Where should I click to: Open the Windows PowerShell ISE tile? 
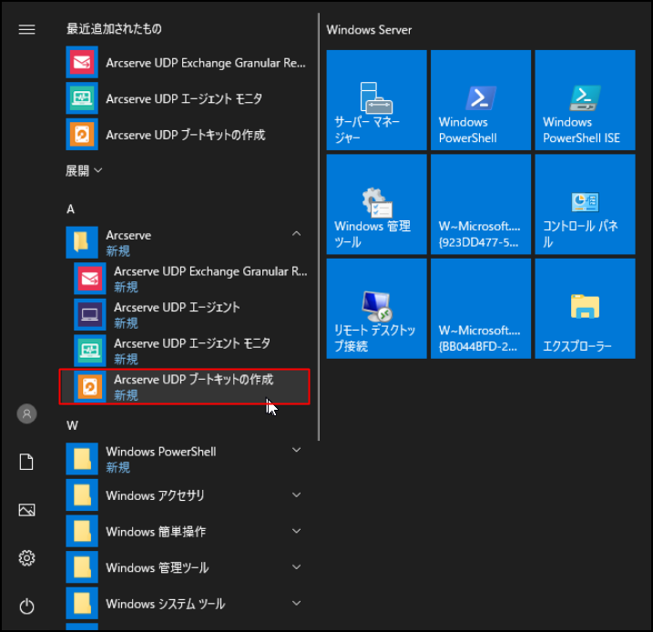(x=585, y=99)
